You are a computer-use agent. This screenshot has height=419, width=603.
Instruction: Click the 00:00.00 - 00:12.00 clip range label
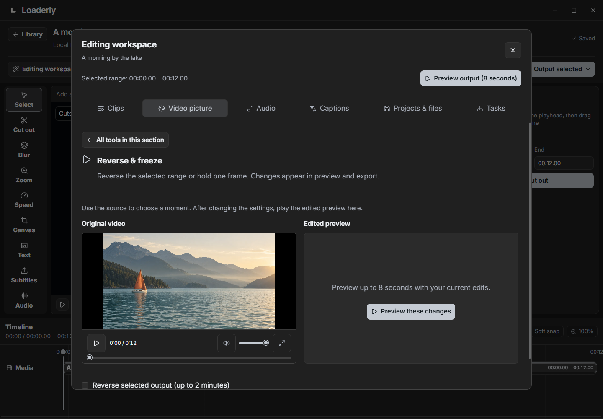pos(570,367)
